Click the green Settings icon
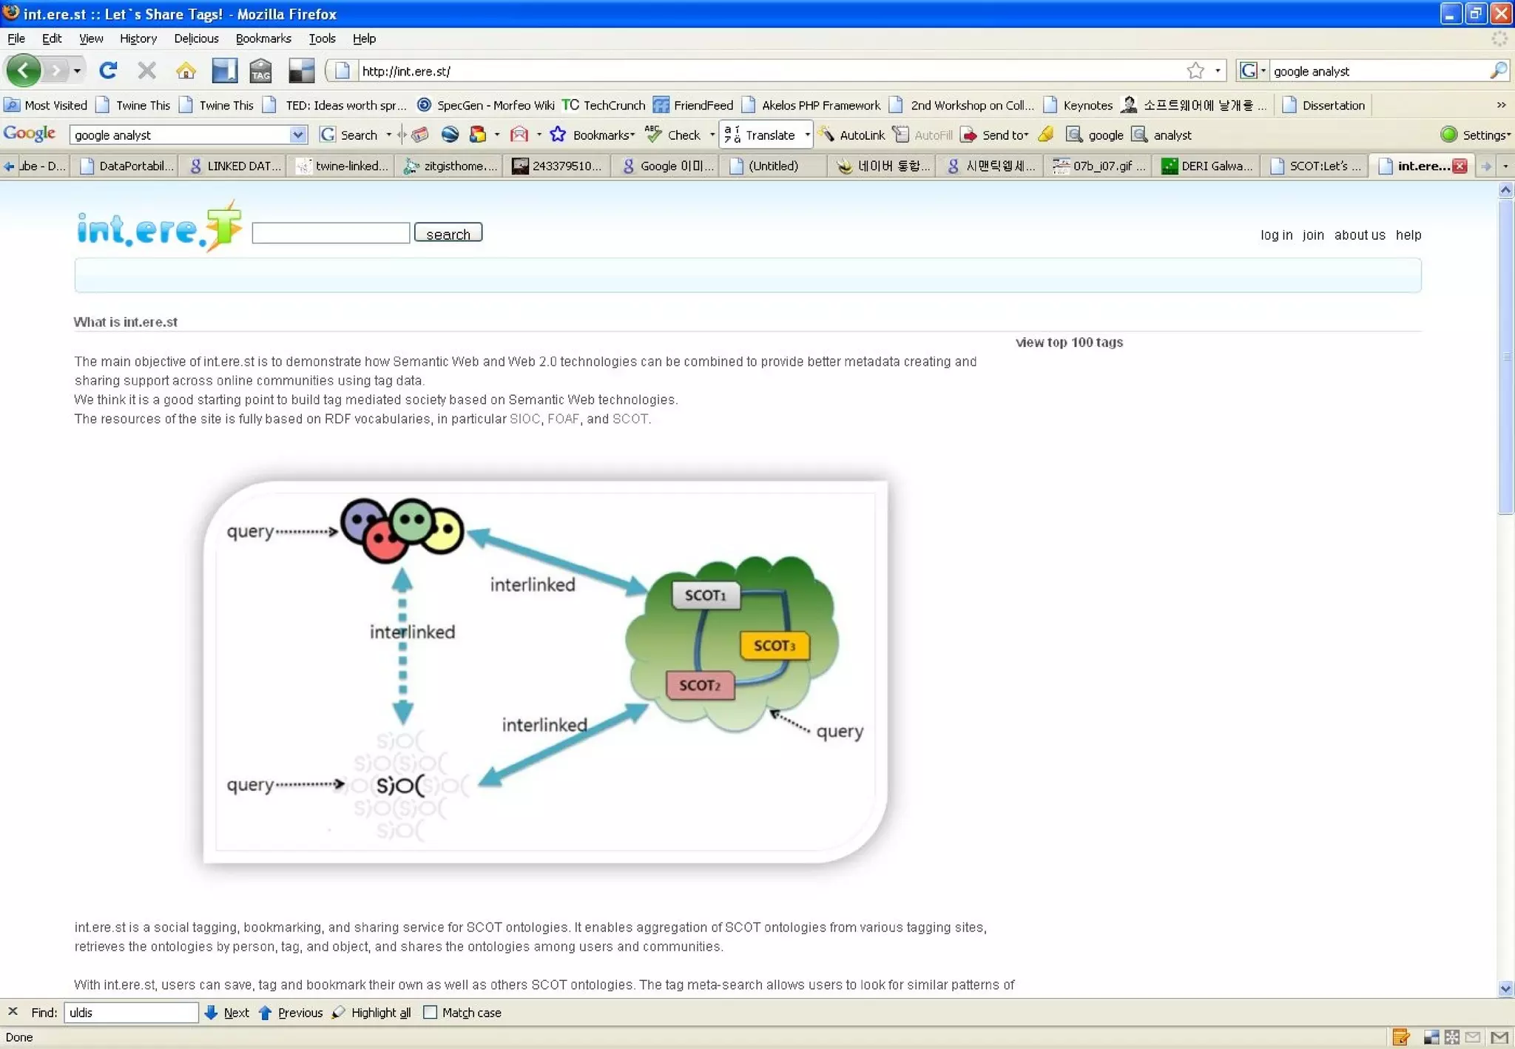This screenshot has width=1515, height=1049. (x=1448, y=134)
